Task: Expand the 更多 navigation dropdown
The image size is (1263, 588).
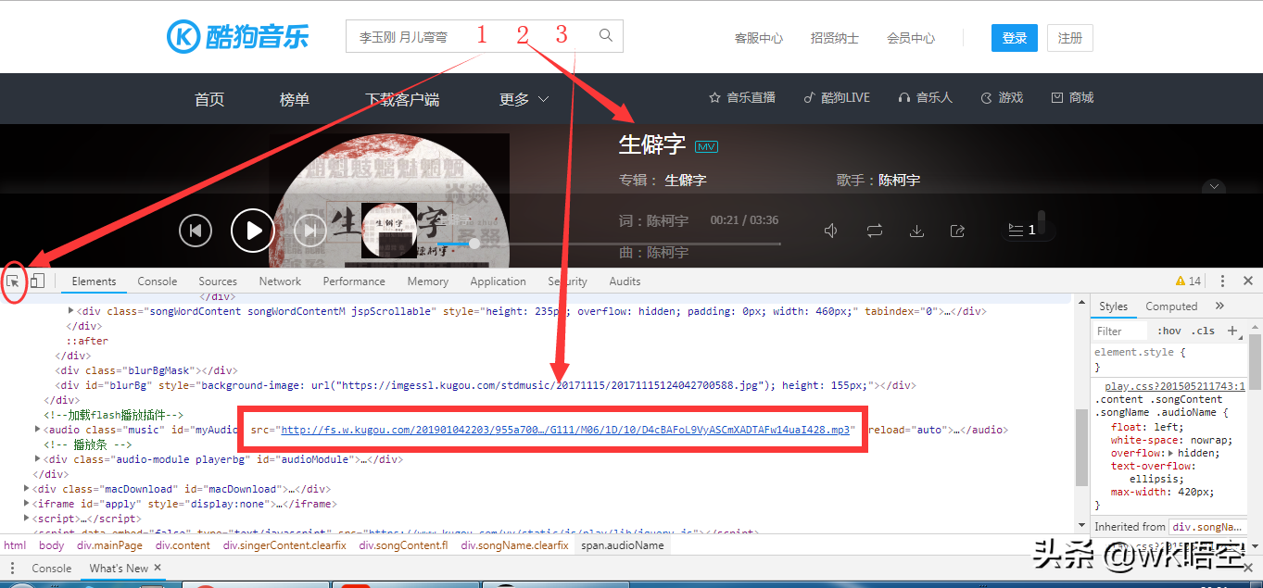Action: tap(522, 99)
